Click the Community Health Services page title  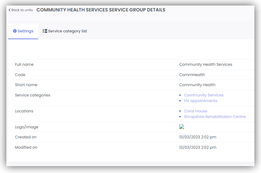(101, 10)
